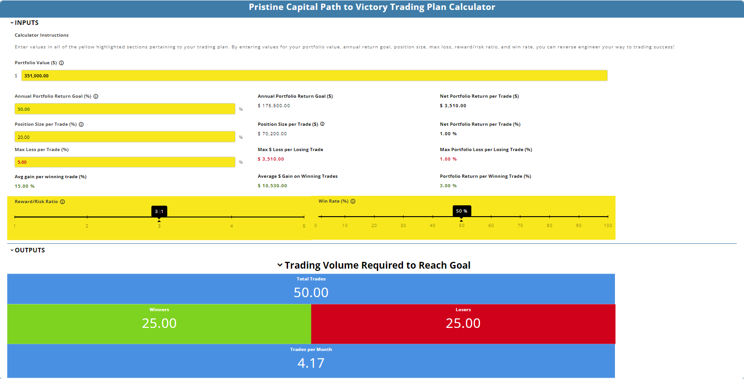Open Reward/Risk Ratio info icon

coord(62,202)
